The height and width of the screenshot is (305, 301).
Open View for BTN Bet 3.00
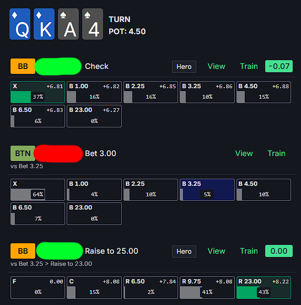tap(244, 153)
